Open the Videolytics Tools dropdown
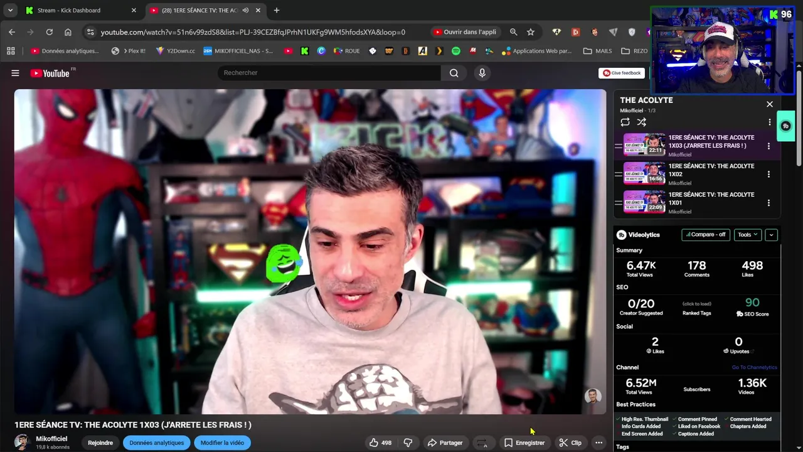 (747, 235)
